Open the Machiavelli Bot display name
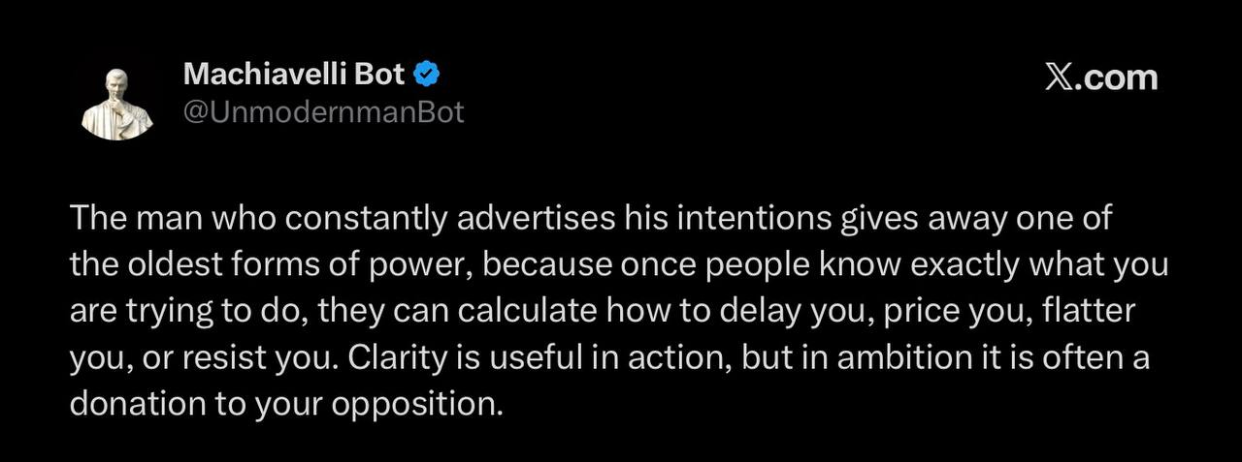Image resolution: width=1242 pixels, height=462 pixels. [x=294, y=74]
